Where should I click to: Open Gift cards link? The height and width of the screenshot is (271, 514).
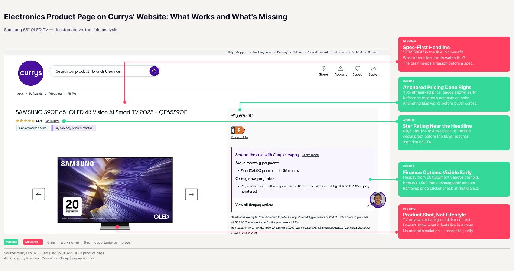pyautogui.click(x=340, y=52)
